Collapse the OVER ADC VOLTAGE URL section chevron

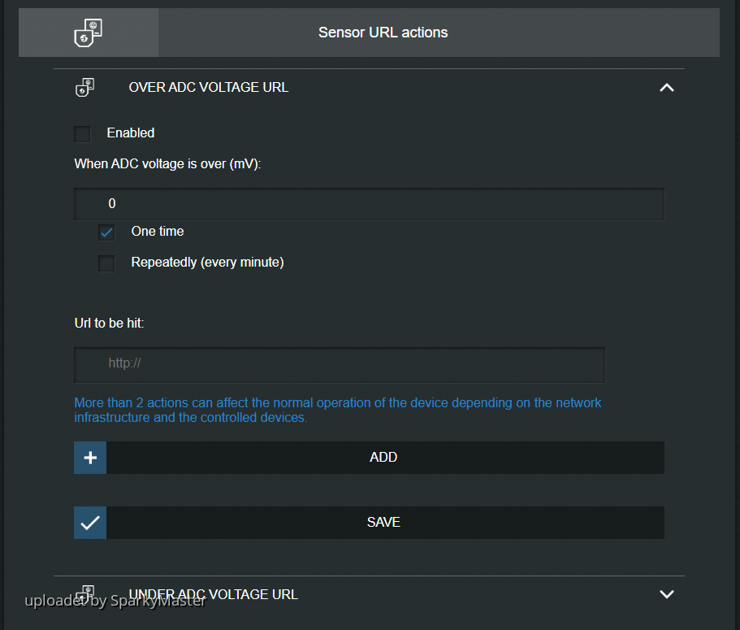click(x=666, y=88)
